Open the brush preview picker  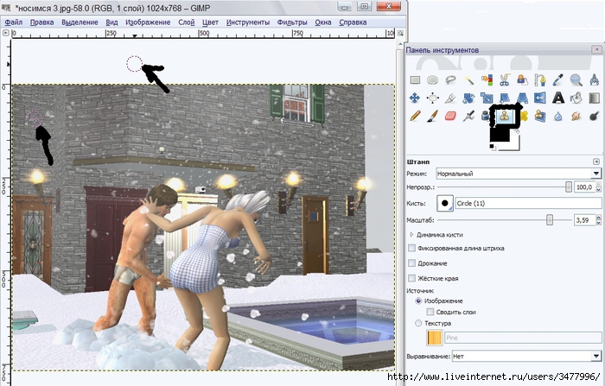pyautogui.click(x=444, y=203)
